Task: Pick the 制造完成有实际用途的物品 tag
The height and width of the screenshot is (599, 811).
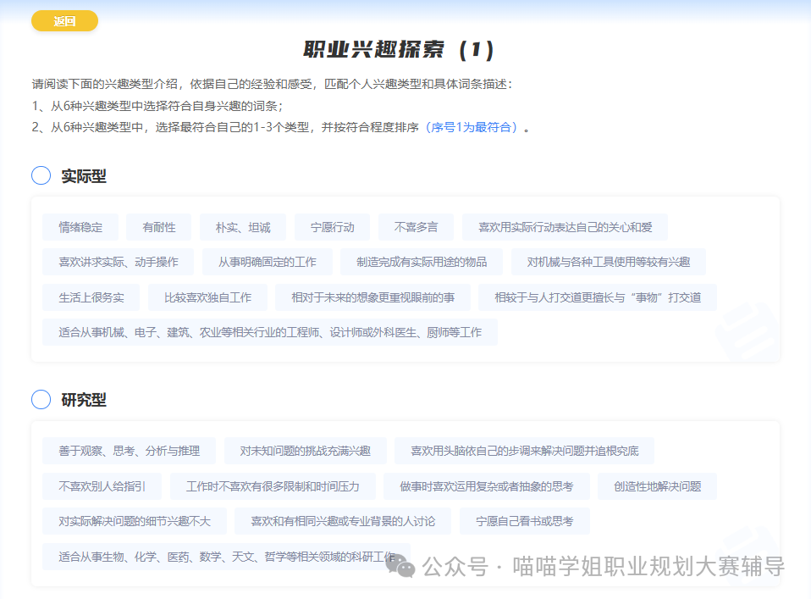Action: [x=422, y=262]
